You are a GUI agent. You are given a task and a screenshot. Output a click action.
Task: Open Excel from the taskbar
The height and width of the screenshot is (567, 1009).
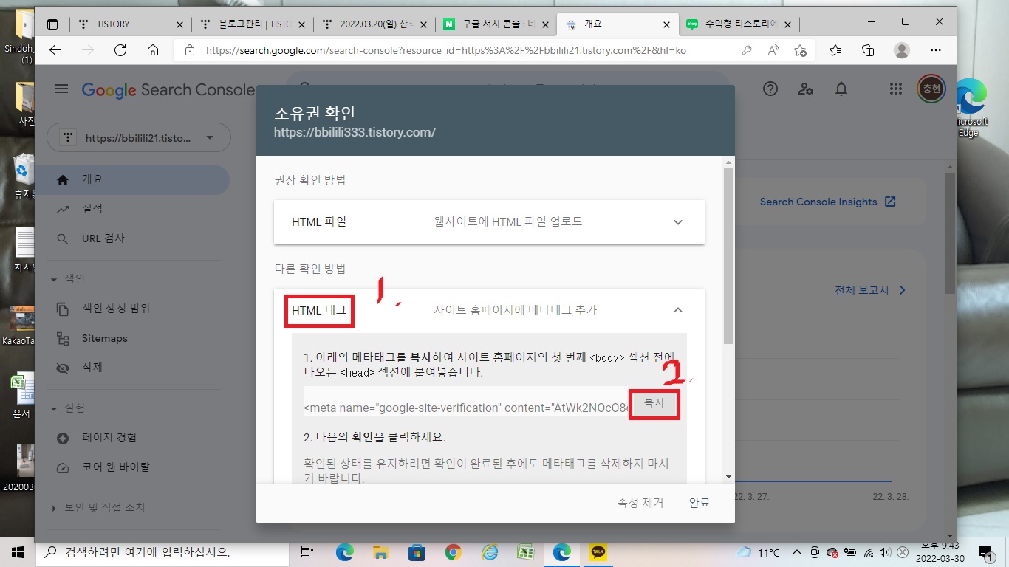(525, 552)
